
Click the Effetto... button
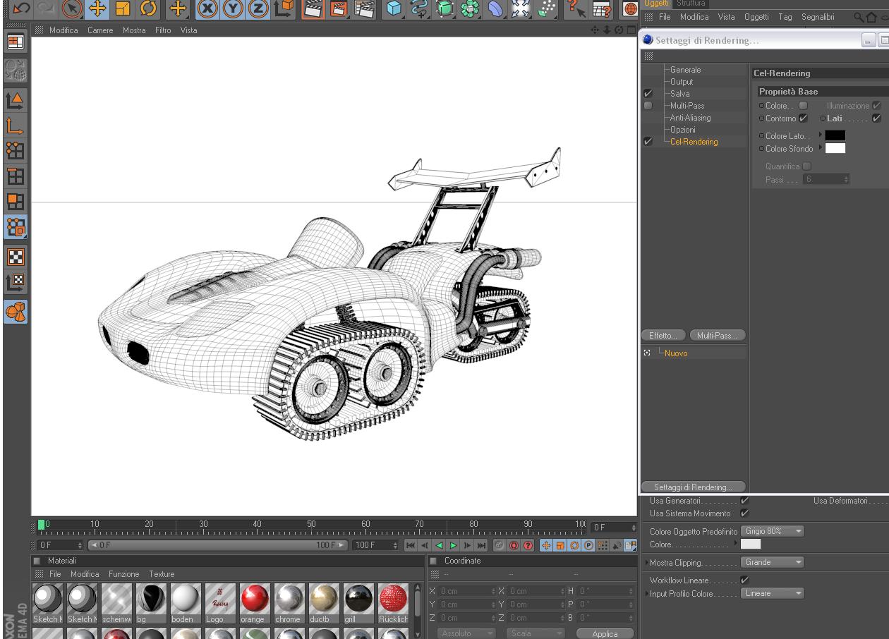663,336
